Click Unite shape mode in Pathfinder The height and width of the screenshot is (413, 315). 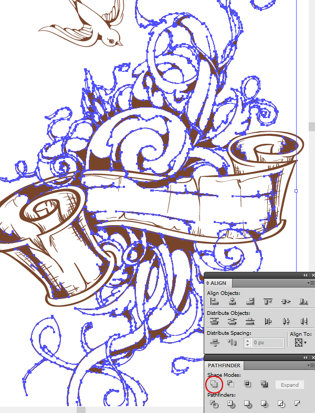coord(214,384)
